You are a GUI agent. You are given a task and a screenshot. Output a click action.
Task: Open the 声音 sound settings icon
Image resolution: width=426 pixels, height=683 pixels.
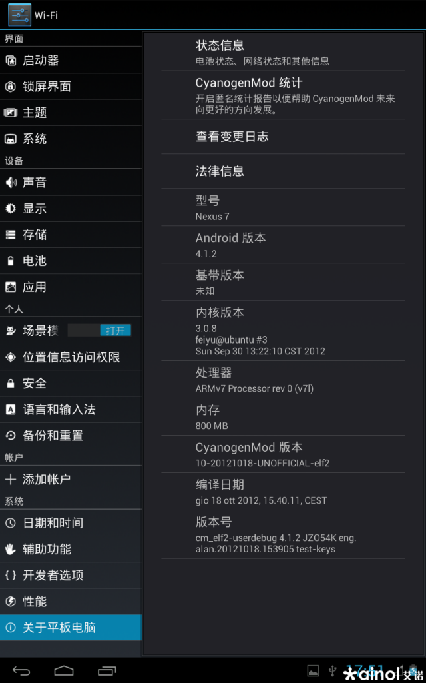click(11, 183)
